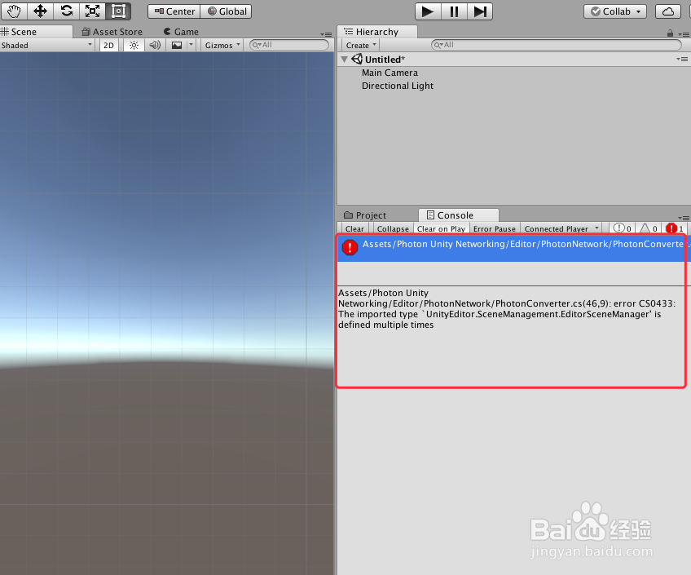Switch to the Project tab
Screen dimensions: 691x575
coord(365,215)
